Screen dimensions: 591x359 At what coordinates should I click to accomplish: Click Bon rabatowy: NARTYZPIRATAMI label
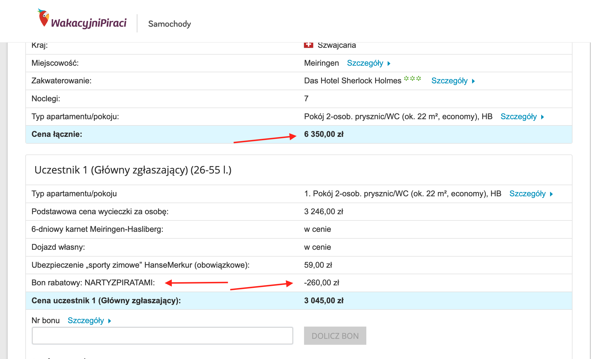pyautogui.click(x=93, y=283)
